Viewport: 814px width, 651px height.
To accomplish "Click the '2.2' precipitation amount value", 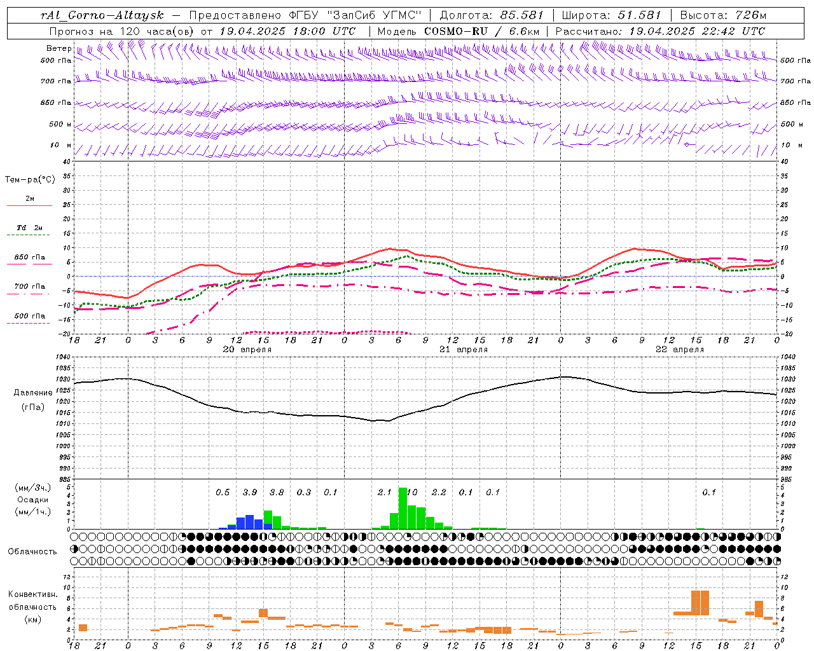I will coord(439,492).
